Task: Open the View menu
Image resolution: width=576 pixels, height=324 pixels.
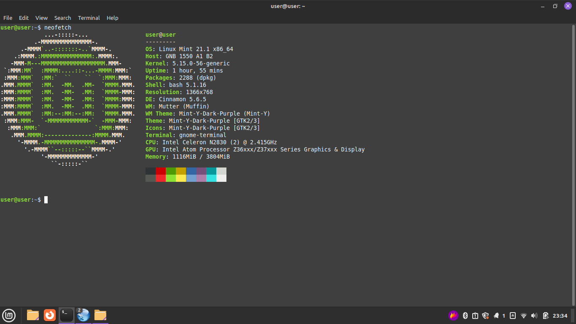Action: [x=41, y=18]
